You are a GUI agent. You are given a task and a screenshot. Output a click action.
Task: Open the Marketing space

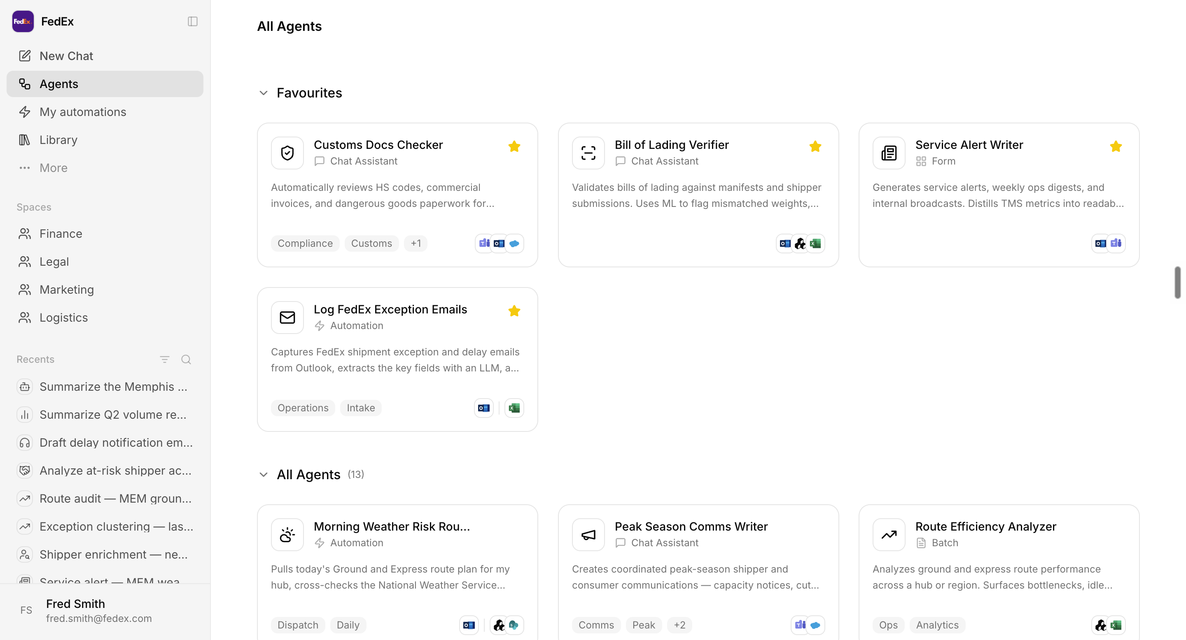point(105,290)
